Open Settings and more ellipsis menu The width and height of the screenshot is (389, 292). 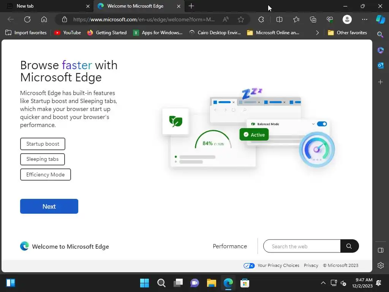click(x=364, y=19)
